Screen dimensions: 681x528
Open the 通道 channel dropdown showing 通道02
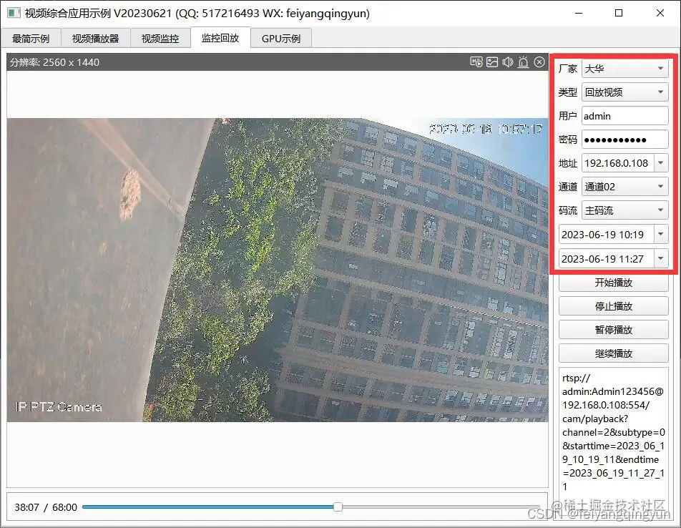tap(624, 187)
